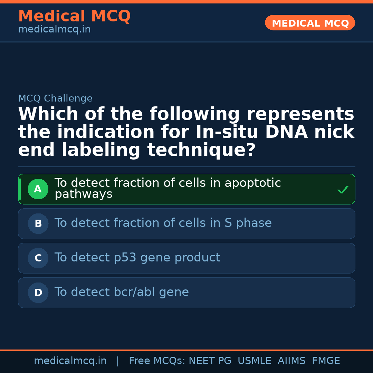
Task: Click "Free MCQs:" text in the footer
Action: tap(157, 361)
